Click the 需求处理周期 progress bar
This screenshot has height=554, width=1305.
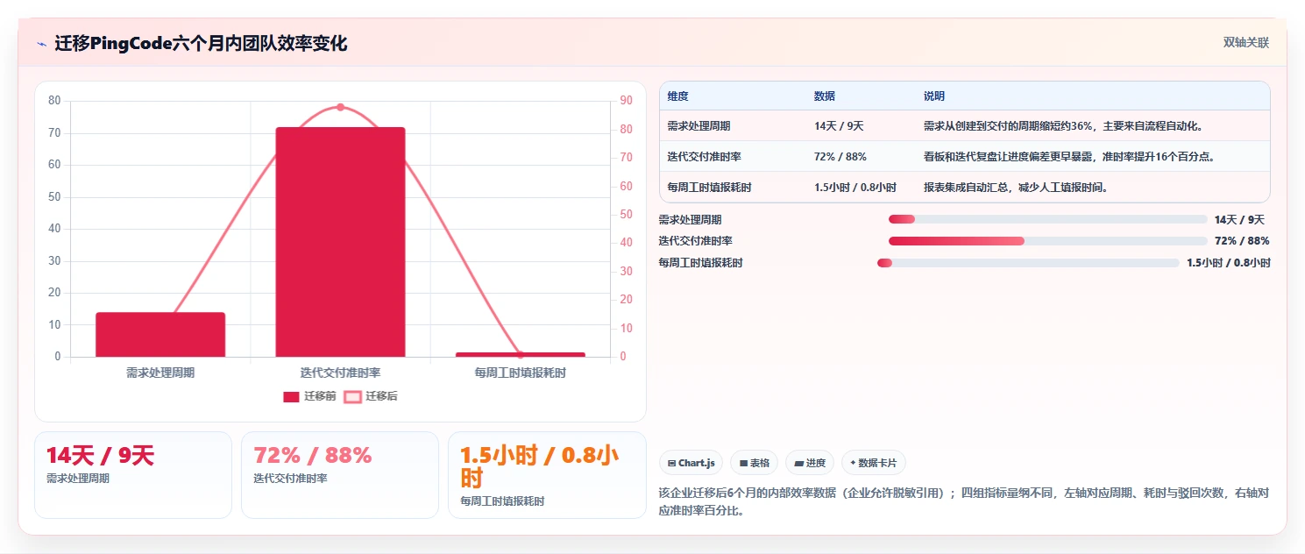tap(1048, 219)
